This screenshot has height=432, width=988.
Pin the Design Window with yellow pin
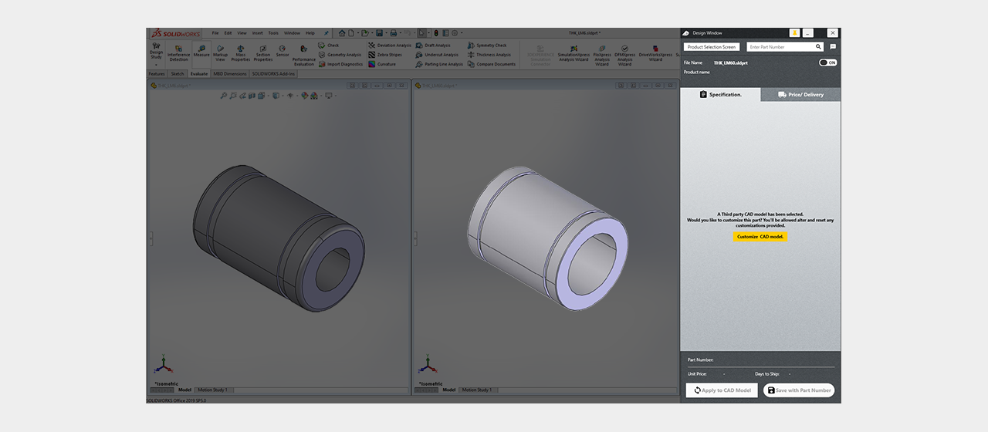[x=794, y=33]
